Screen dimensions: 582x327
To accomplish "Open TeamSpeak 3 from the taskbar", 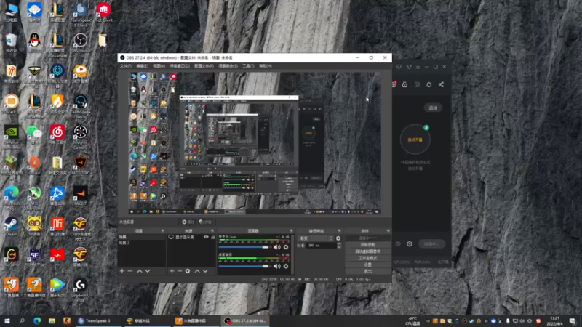I will click(x=94, y=320).
